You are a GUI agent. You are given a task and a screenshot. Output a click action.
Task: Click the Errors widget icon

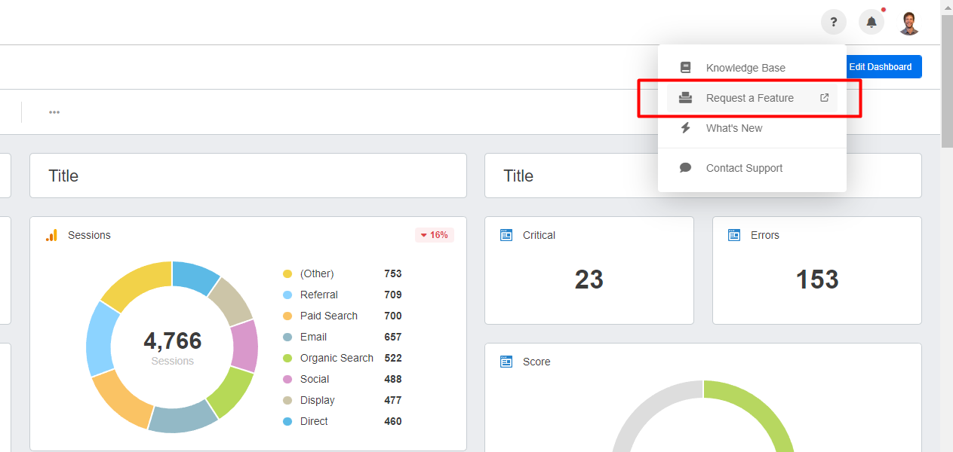coord(734,235)
